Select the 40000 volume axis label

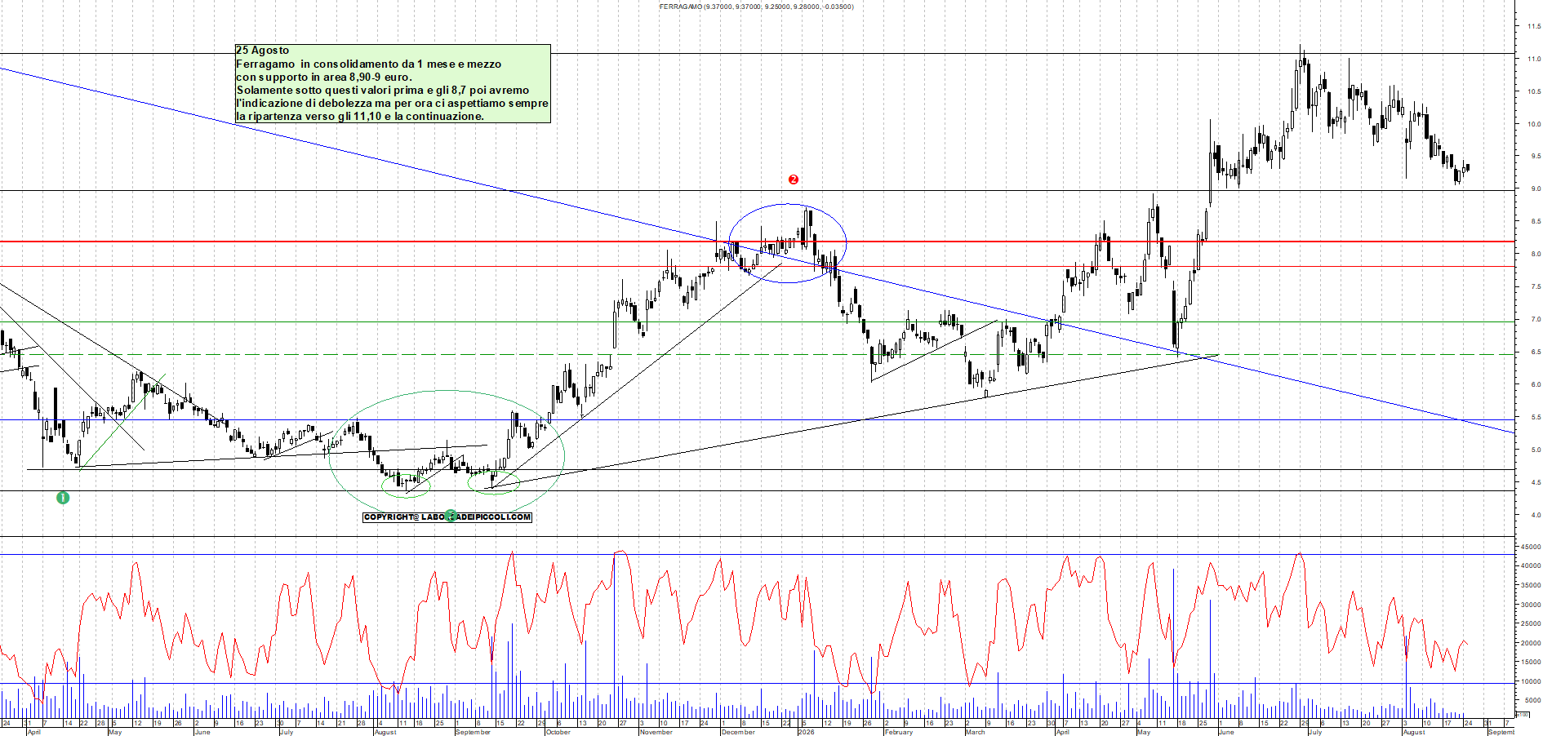tap(1530, 565)
